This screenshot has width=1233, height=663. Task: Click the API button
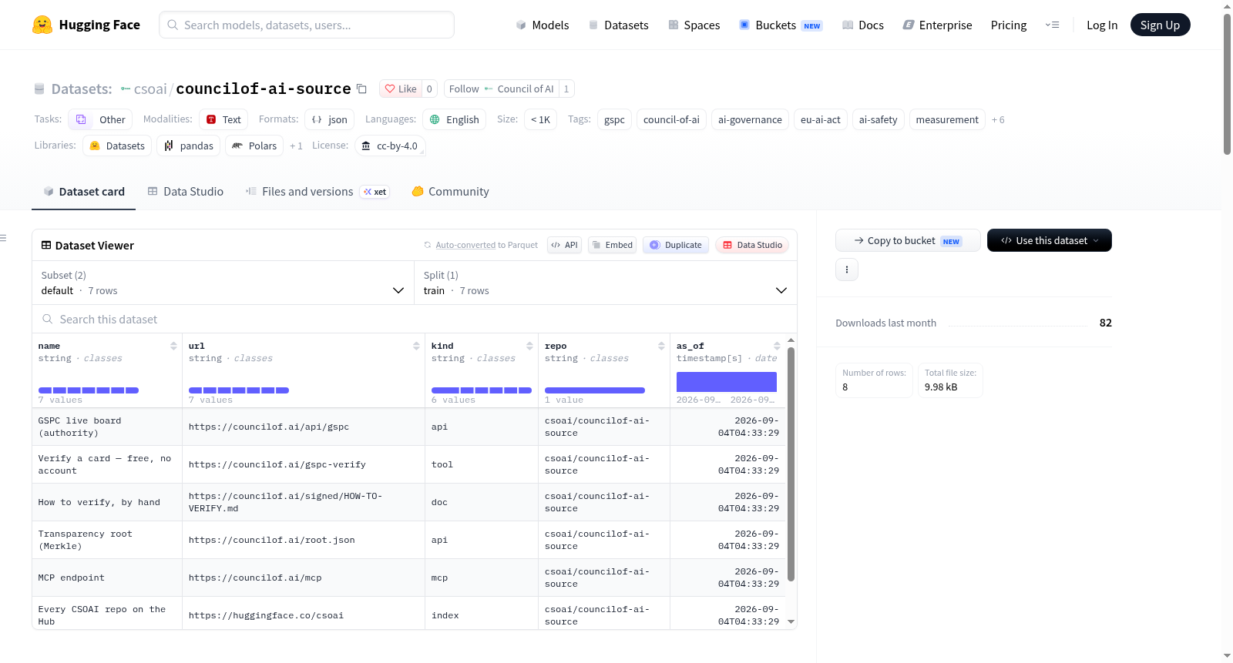coord(564,245)
